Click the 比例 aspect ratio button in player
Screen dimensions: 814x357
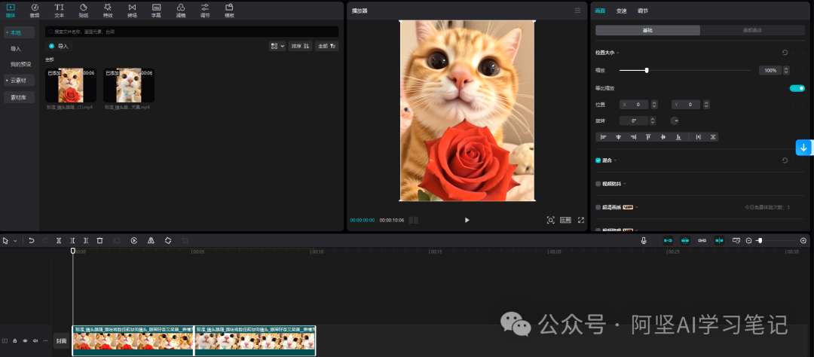point(565,220)
